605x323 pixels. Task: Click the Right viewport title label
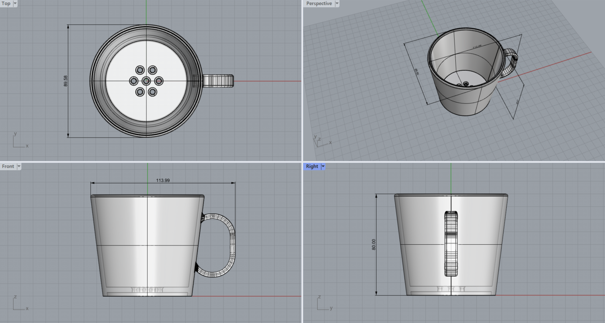click(x=312, y=166)
